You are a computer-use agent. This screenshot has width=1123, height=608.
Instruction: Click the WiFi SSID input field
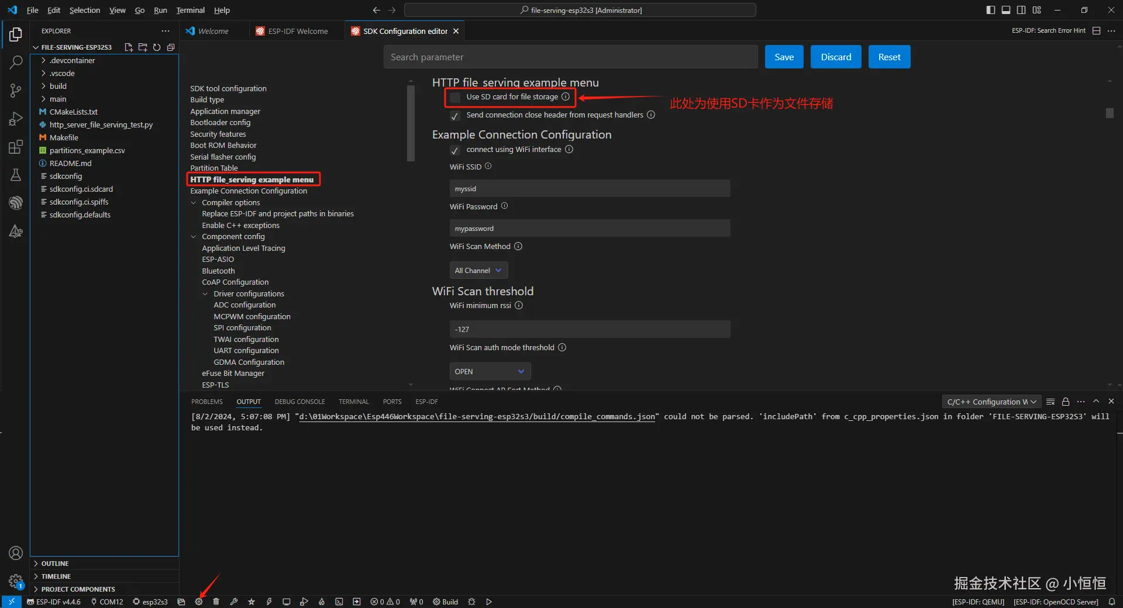tap(590, 189)
